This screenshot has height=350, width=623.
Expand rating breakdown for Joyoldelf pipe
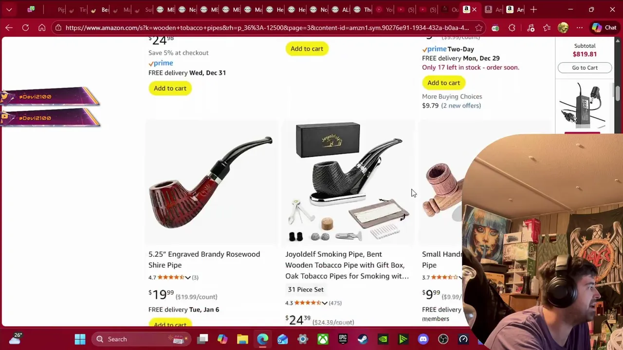click(x=324, y=303)
